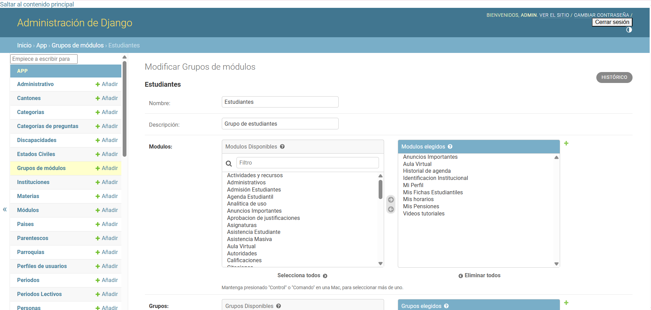Click the plus icon for Materias
This screenshot has height=310, width=651.
[98, 196]
